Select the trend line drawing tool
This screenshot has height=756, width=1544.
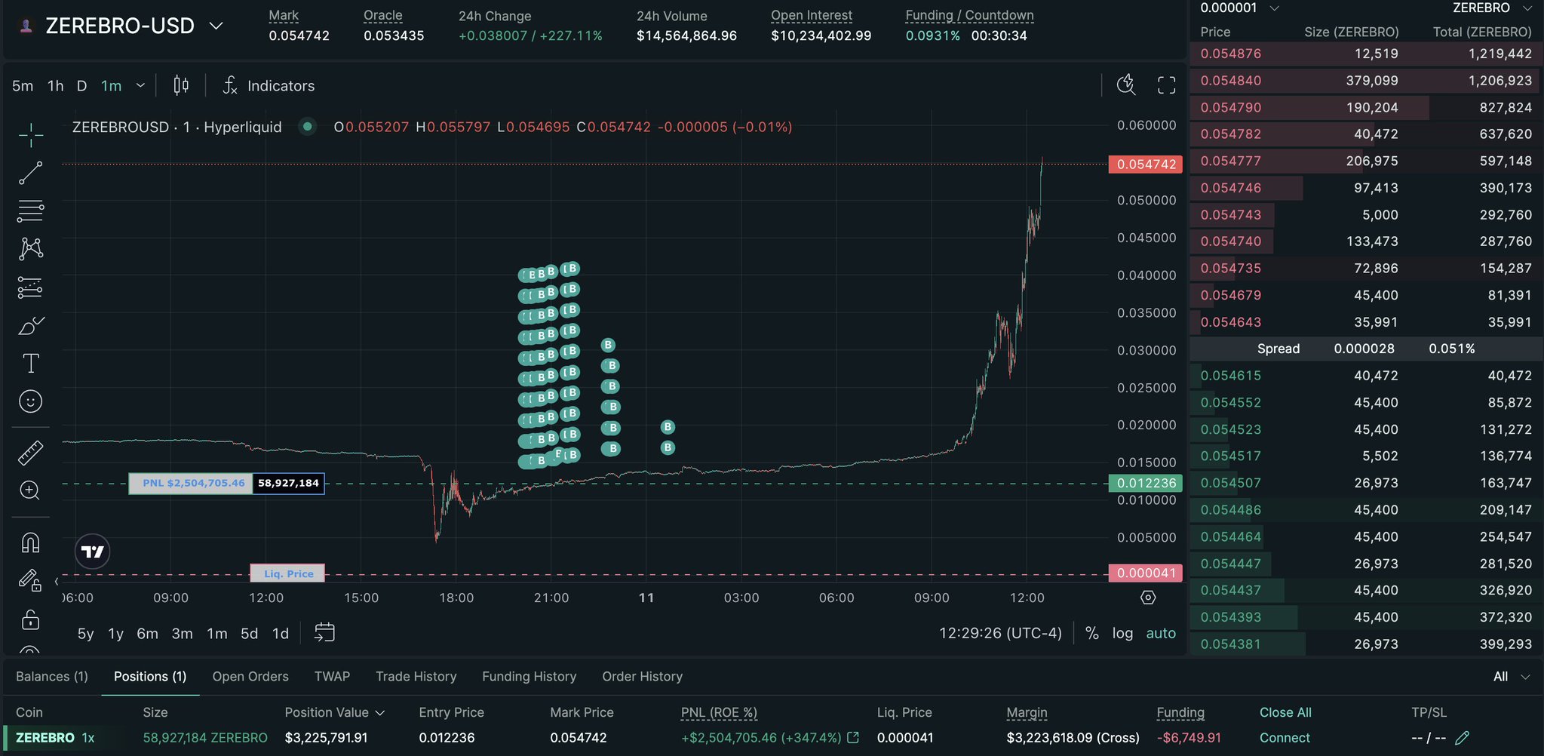[30, 173]
